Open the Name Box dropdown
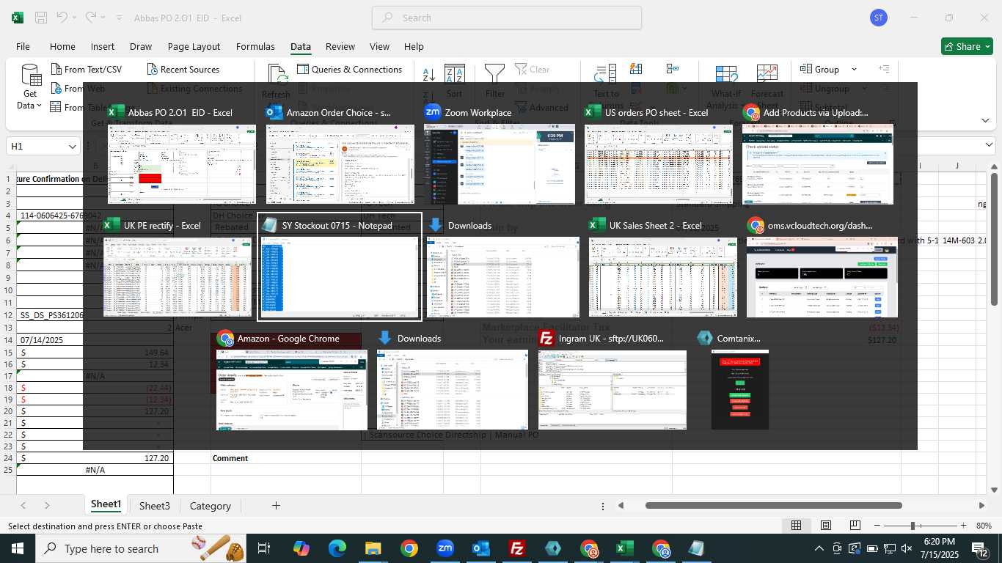This screenshot has width=1002, height=563. point(72,147)
